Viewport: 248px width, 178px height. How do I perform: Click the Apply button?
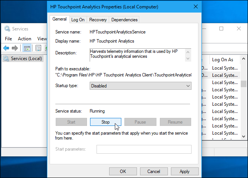pyautogui.click(x=185, y=172)
